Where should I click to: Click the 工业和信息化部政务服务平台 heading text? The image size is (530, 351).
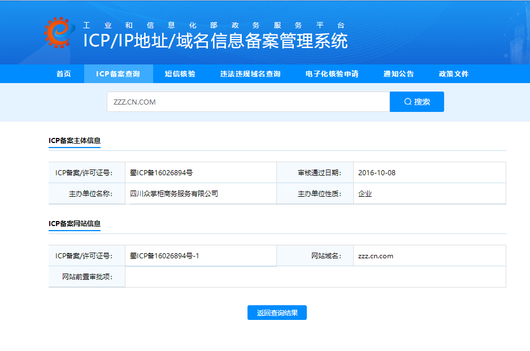[x=214, y=25]
